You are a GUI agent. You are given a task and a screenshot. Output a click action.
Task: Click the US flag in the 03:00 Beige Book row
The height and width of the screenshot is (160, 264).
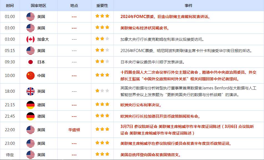[31, 28]
